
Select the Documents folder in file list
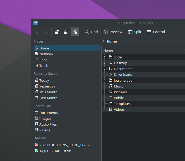[x=123, y=69]
